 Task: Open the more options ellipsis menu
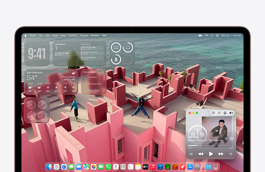click(231, 139)
